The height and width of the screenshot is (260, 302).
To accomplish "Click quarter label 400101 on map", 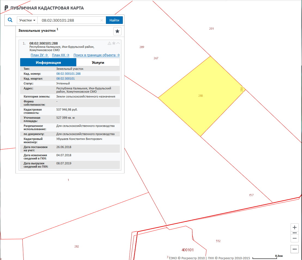I will tap(188, 250).
